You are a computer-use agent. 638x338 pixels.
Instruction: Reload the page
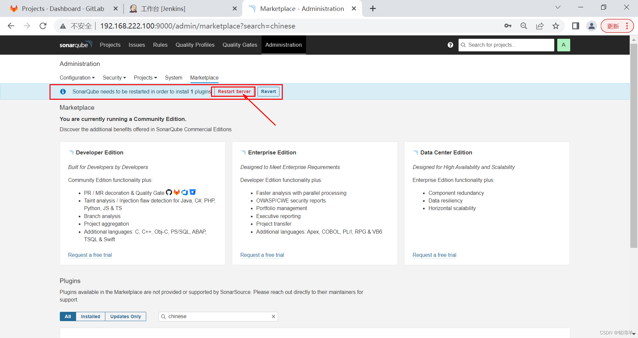click(43, 26)
